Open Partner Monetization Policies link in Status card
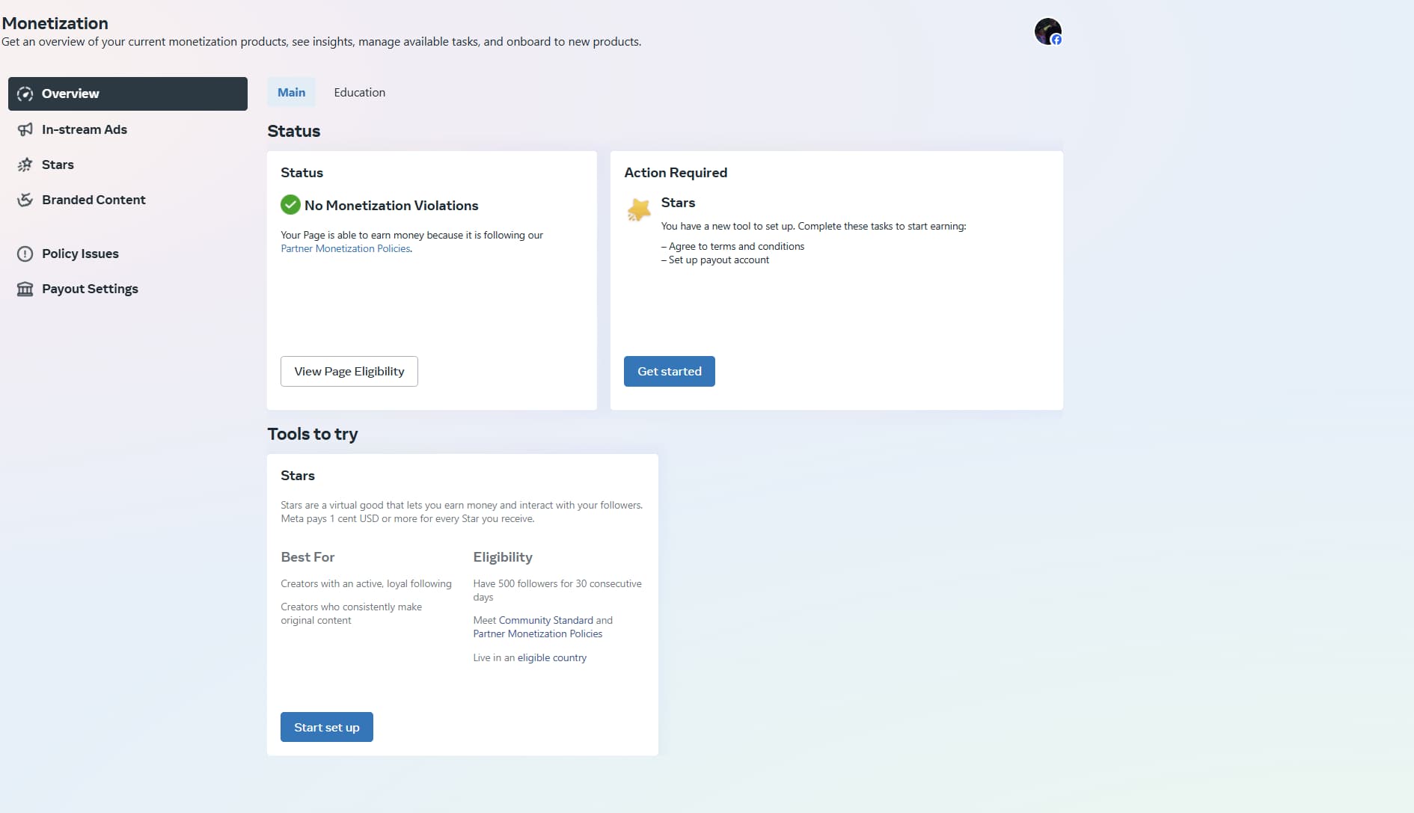Image resolution: width=1414 pixels, height=813 pixels. [345, 248]
